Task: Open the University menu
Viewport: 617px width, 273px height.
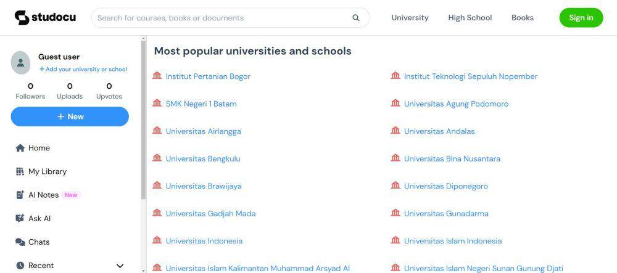Action: coord(410,18)
